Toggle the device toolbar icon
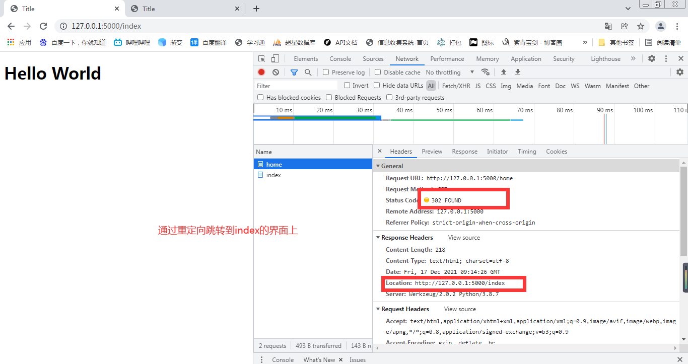The width and height of the screenshot is (688, 364). pyautogui.click(x=275, y=59)
